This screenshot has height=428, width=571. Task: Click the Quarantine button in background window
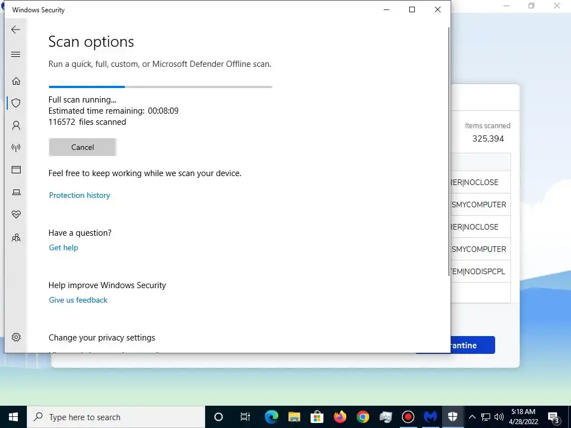coord(473,345)
